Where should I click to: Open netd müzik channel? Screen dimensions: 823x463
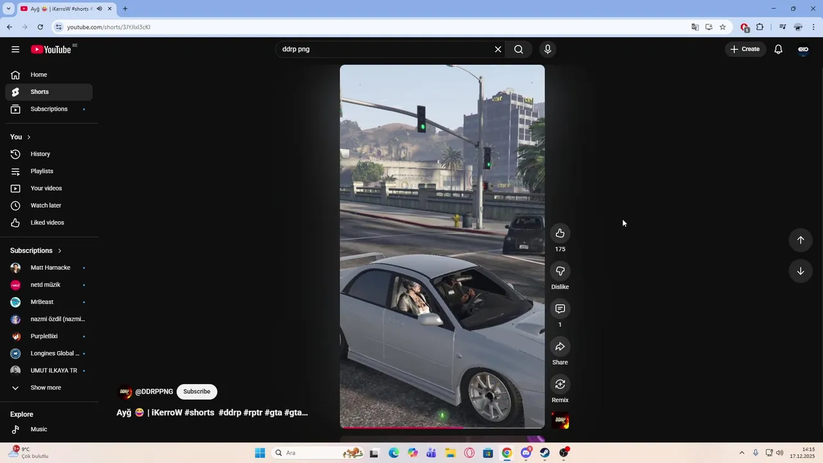pos(49,285)
